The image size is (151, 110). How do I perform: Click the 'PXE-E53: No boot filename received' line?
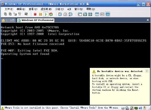tap(32, 44)
